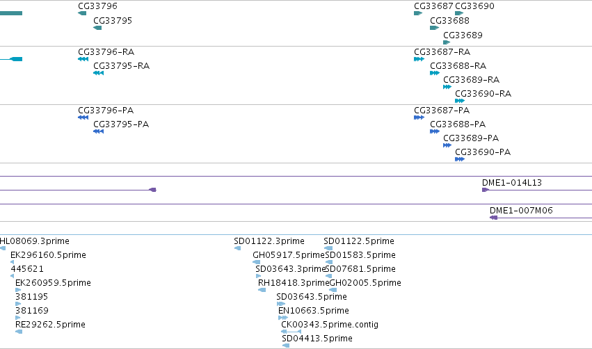Click the CG33688-PA protein glyph
592x349 pixels.
click(x=435, y=131)
